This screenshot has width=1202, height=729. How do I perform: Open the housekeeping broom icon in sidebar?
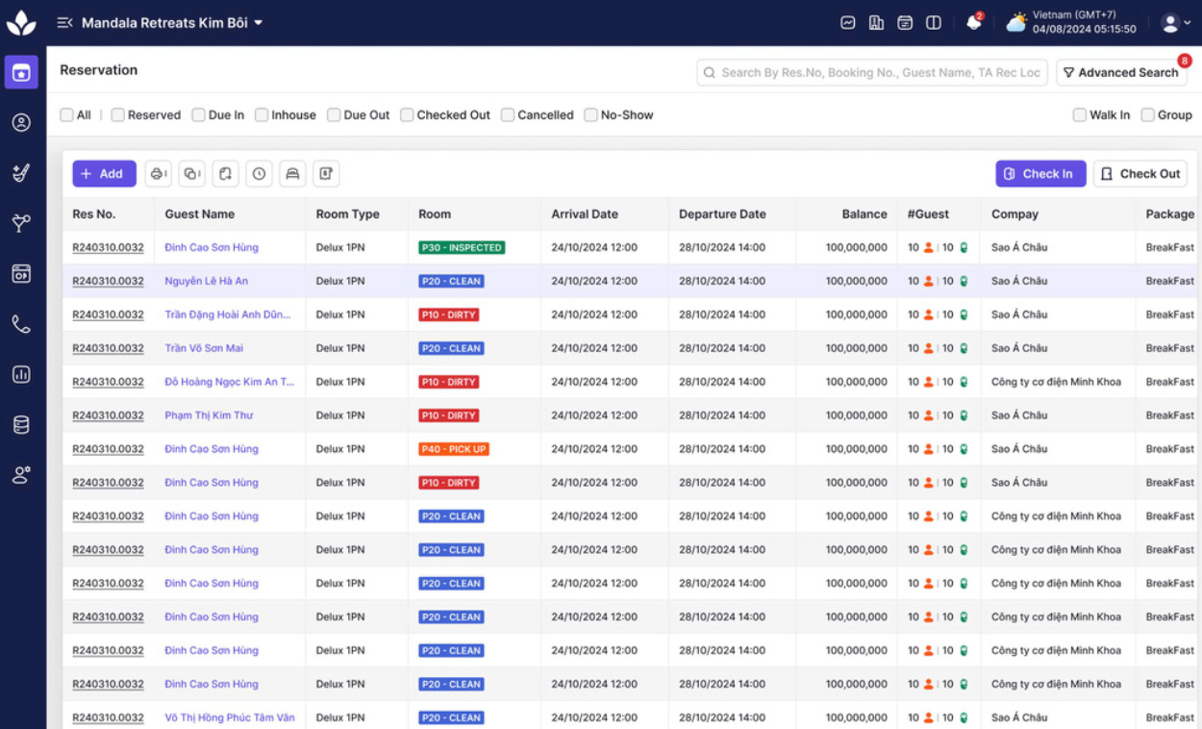pyautogui.click(x=21, y=173)
